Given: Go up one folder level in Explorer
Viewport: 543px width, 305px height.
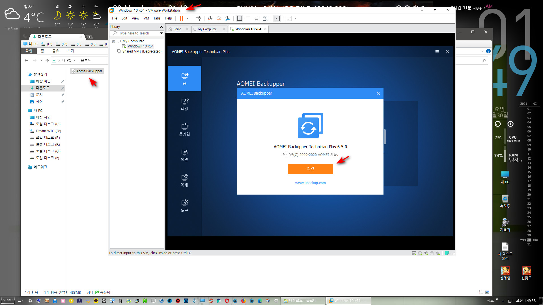Looking at the screenshot, I should 47,60.
